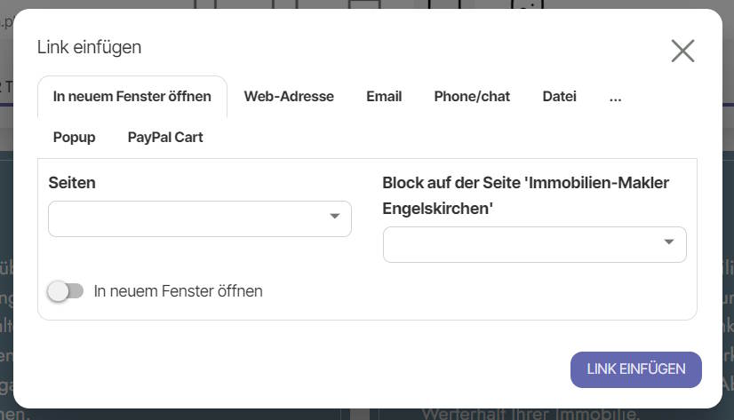Viewport: 734px width, 420px height.
Task: Switch to the Web-Adresse tab
Action: click(289, 97)
